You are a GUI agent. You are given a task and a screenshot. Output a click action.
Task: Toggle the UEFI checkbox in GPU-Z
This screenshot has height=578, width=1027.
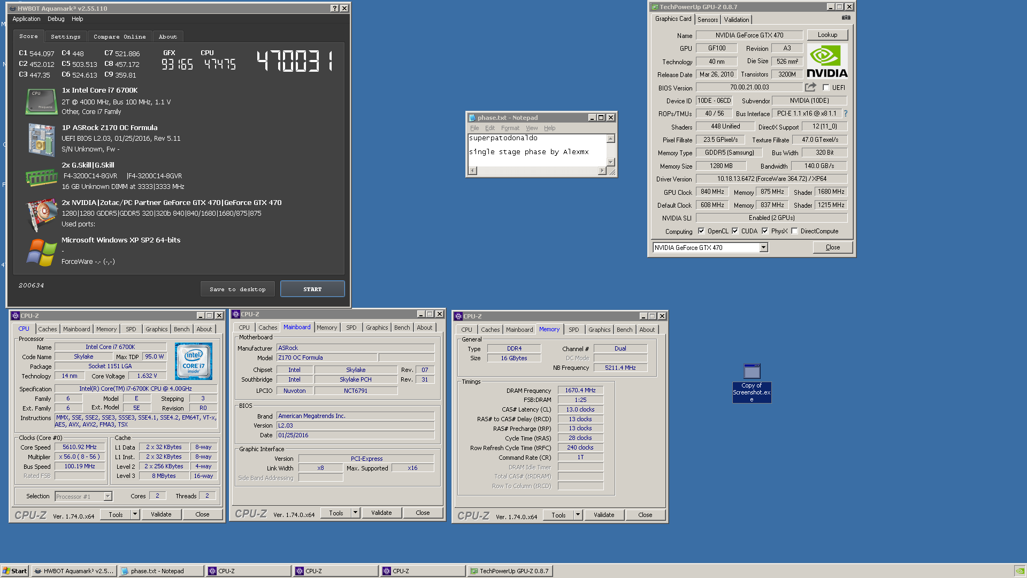tap(826, 88)
